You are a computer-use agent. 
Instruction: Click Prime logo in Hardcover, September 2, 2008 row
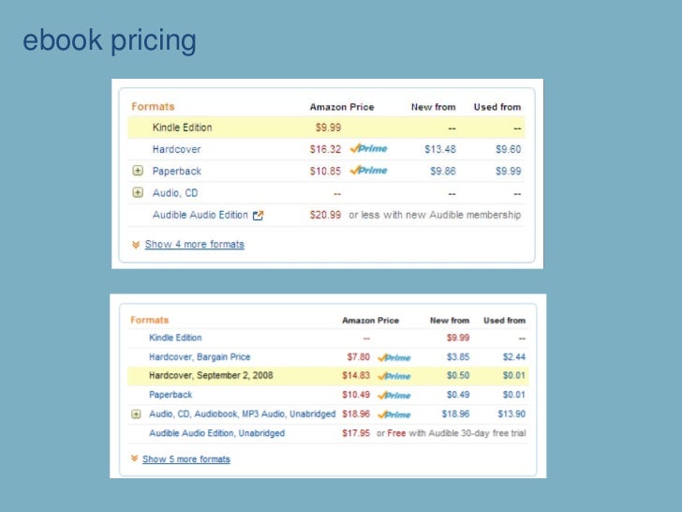(394, 376)
